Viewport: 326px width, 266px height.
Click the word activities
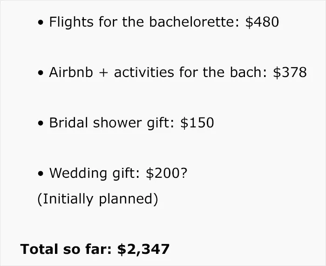point(144,72)
